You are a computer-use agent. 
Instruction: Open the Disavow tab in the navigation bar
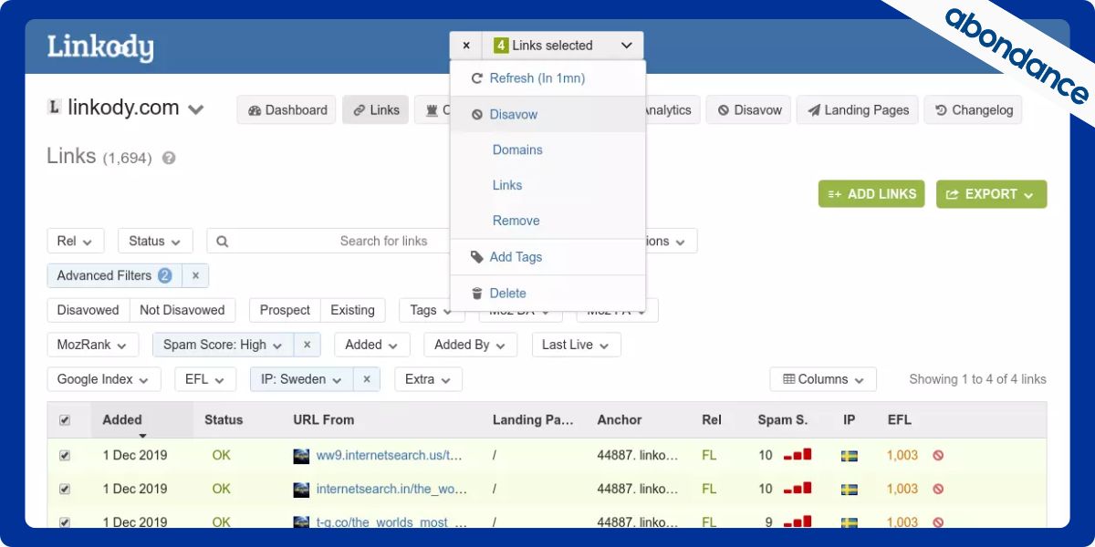[x=749, y=110]
